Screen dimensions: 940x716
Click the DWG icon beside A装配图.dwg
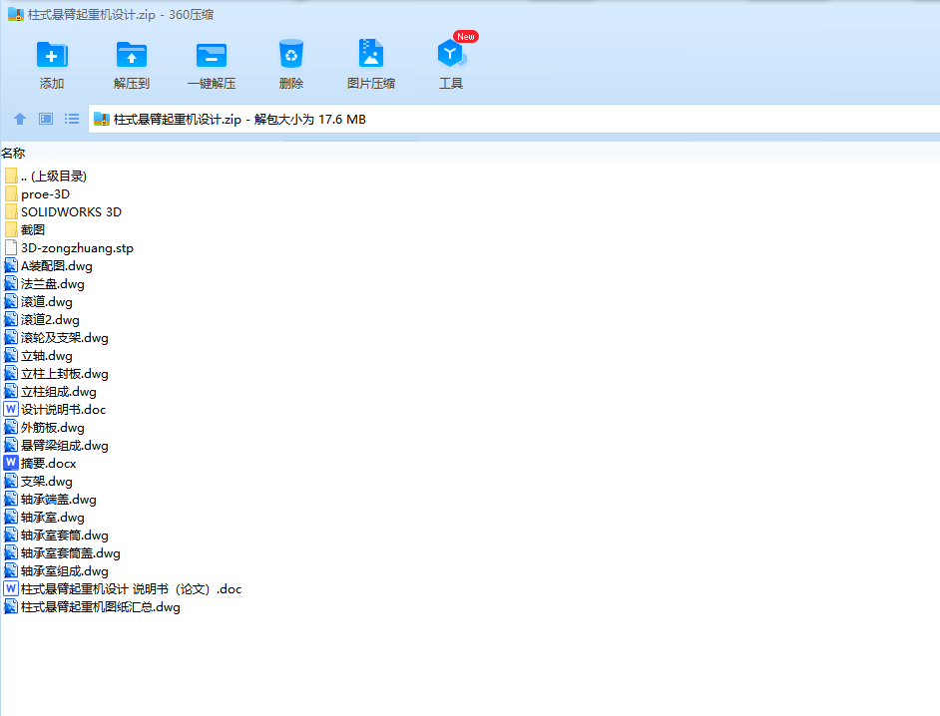(x=11, y=265)
